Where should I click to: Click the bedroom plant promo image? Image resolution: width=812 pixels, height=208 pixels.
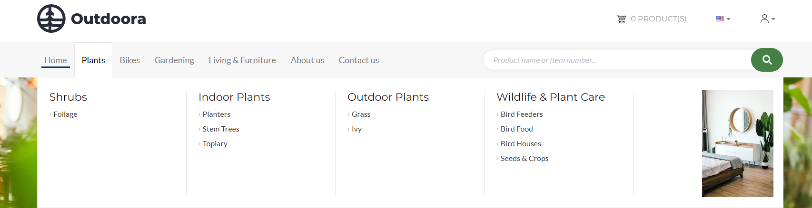[x=738, y=143]
